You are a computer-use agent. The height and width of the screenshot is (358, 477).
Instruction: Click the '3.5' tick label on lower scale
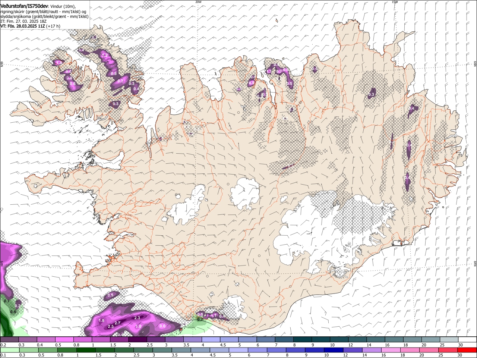[174, 355]
